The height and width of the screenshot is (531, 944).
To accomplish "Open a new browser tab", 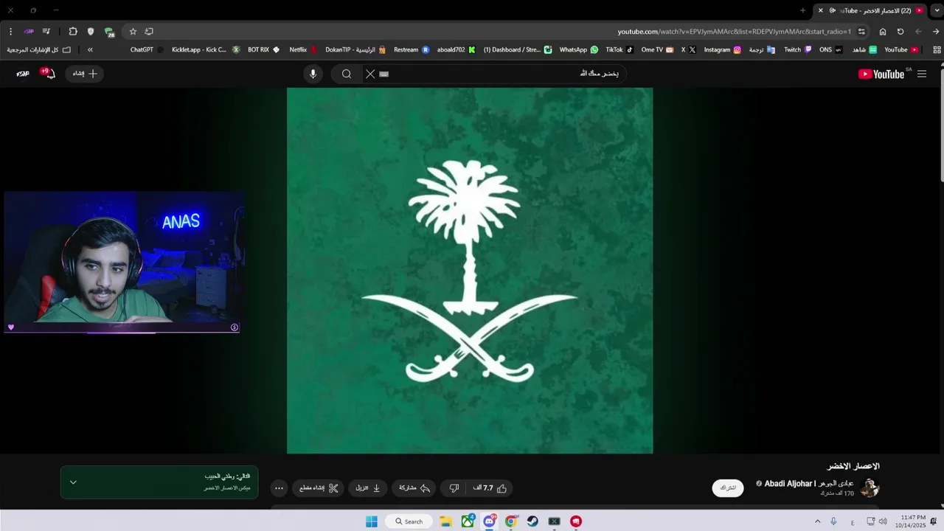I will point(803,10).
